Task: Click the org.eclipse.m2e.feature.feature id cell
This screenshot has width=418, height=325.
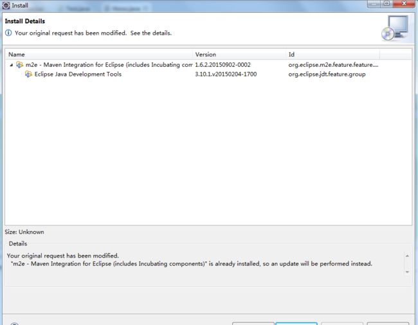Action: point(333,65)
